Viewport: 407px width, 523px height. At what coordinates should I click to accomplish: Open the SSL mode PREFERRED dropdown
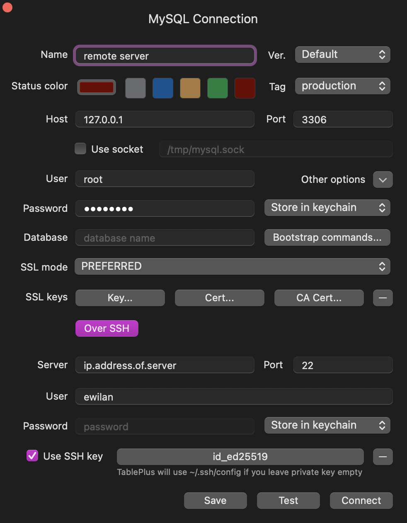click(232, 266)
